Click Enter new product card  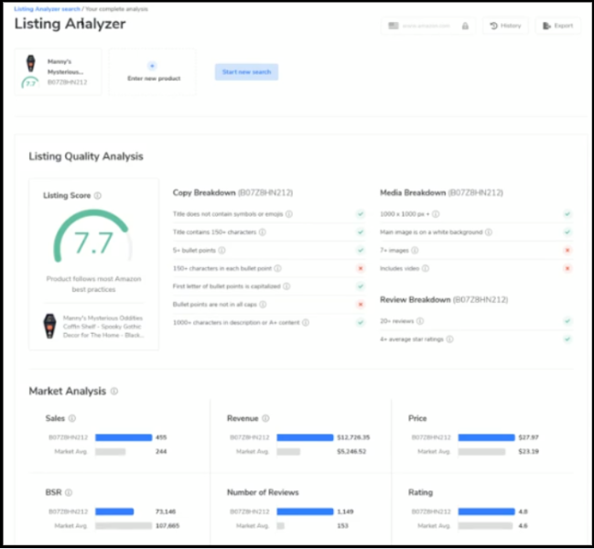[x=152, y=71]
